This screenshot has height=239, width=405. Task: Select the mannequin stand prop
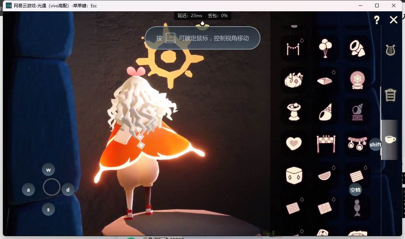pos(357,207)
